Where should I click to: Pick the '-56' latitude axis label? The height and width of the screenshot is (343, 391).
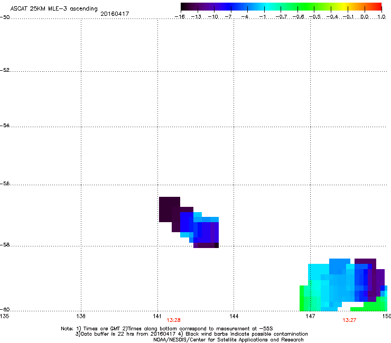(5, 184)
